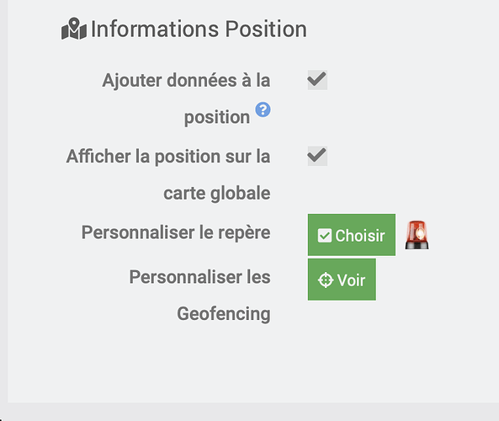Click the Informations Position heading
The image size is (499, 421).
[199, 29]
